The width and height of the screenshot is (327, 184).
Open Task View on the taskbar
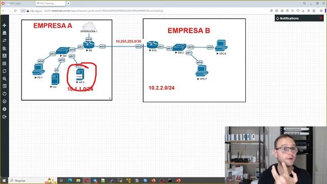(x=61, y=180)
